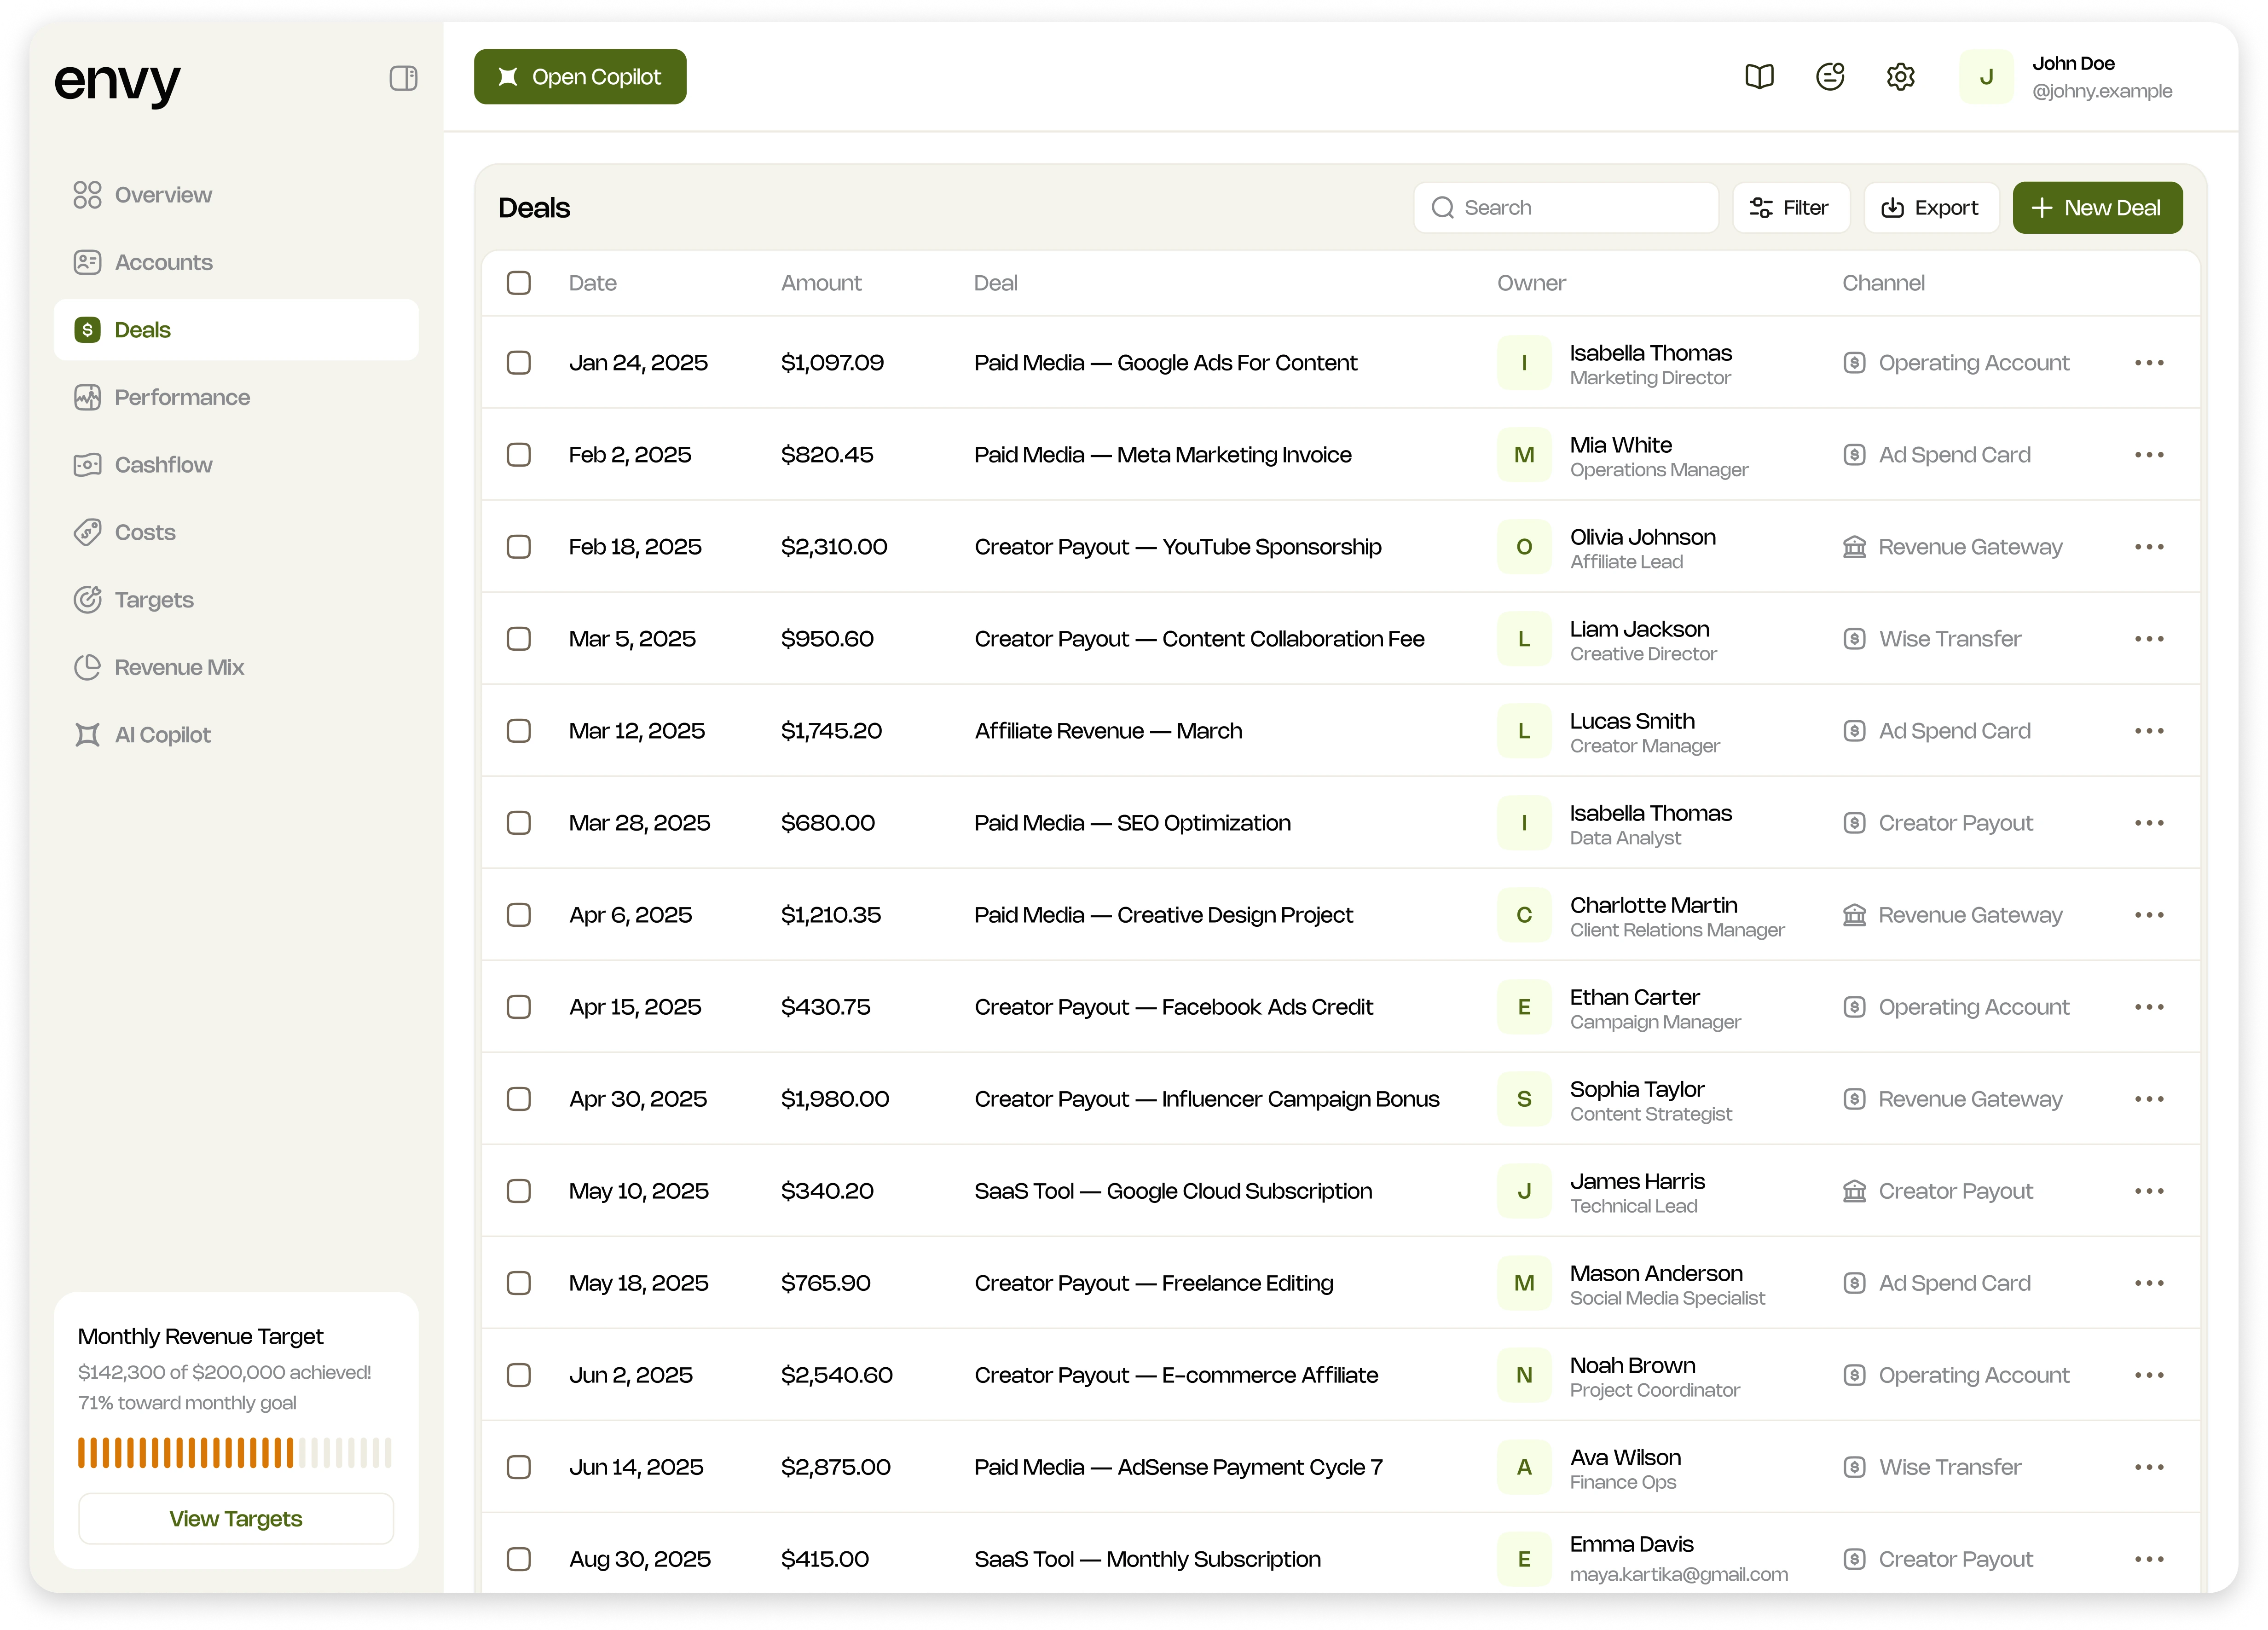The image size is (2268, 1630).
Task: Collapse the sidebar panel icon
Action: pos(403,78)
